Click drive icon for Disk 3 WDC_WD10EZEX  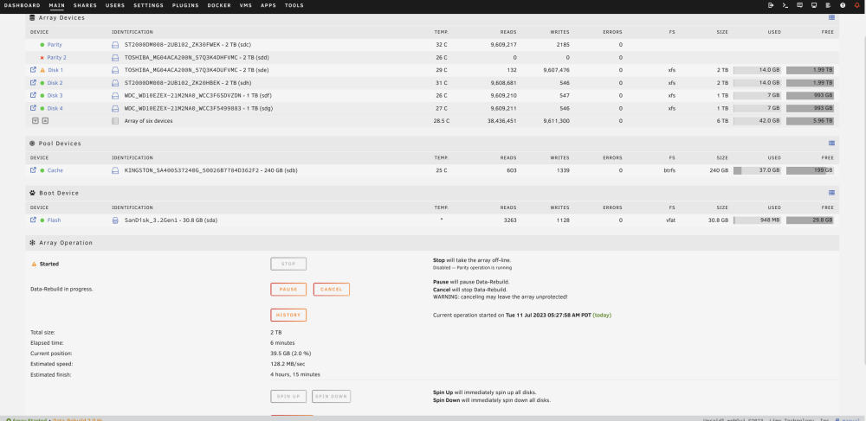tap(115, 95)
